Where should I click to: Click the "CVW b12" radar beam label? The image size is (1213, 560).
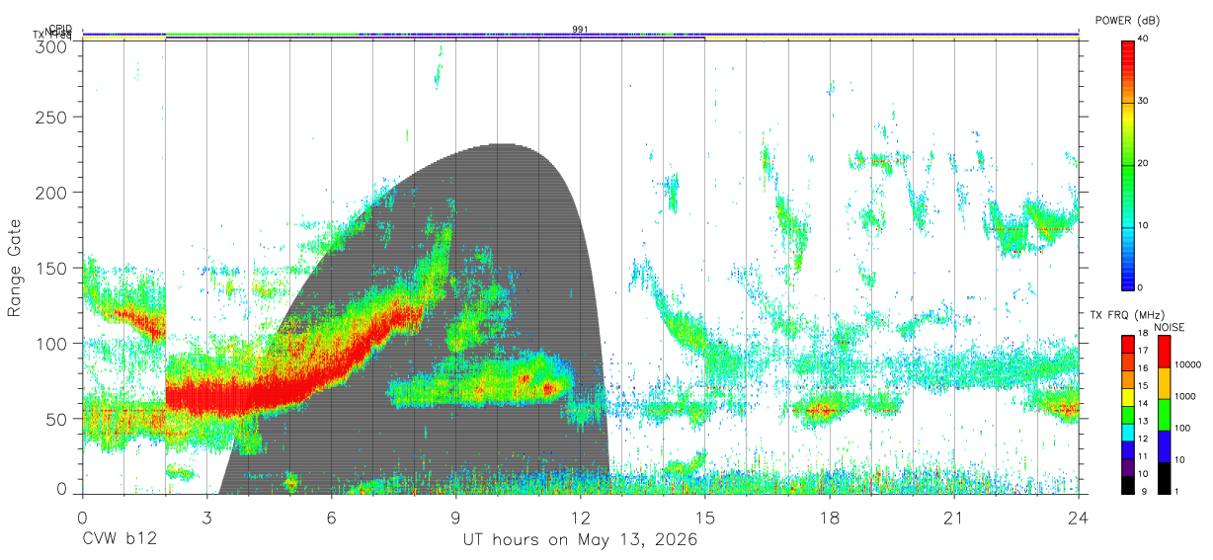point(120,540)
